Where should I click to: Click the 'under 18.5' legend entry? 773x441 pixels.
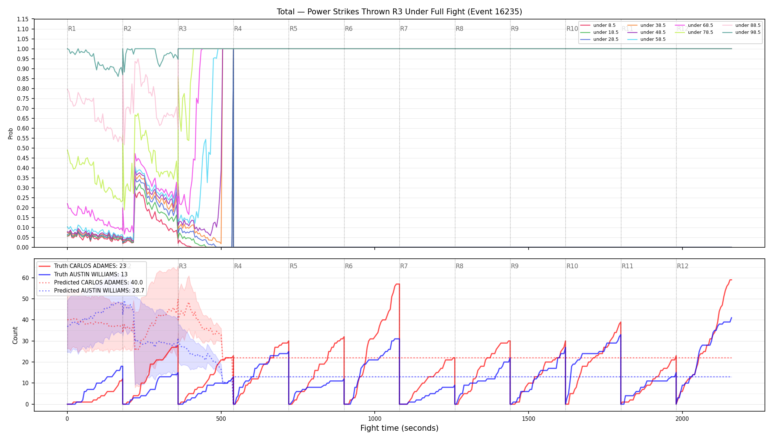pyautogui.click(x=599, y=32)
